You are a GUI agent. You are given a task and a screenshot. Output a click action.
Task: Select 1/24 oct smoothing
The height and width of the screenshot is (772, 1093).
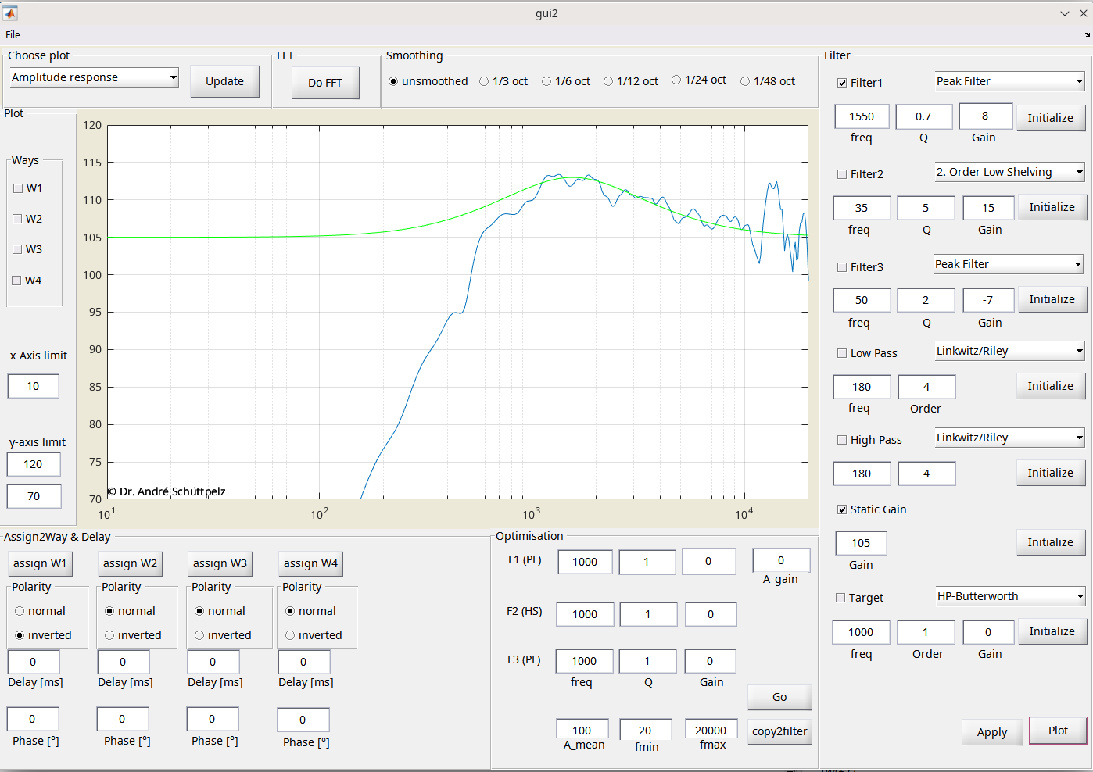(x=699, y=80)
